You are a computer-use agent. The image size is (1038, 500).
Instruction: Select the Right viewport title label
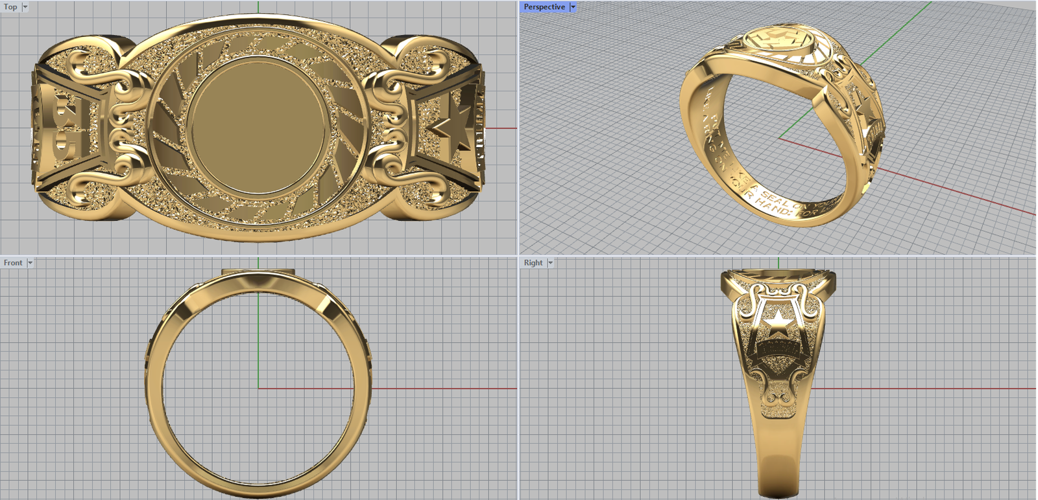pos(533,263)
